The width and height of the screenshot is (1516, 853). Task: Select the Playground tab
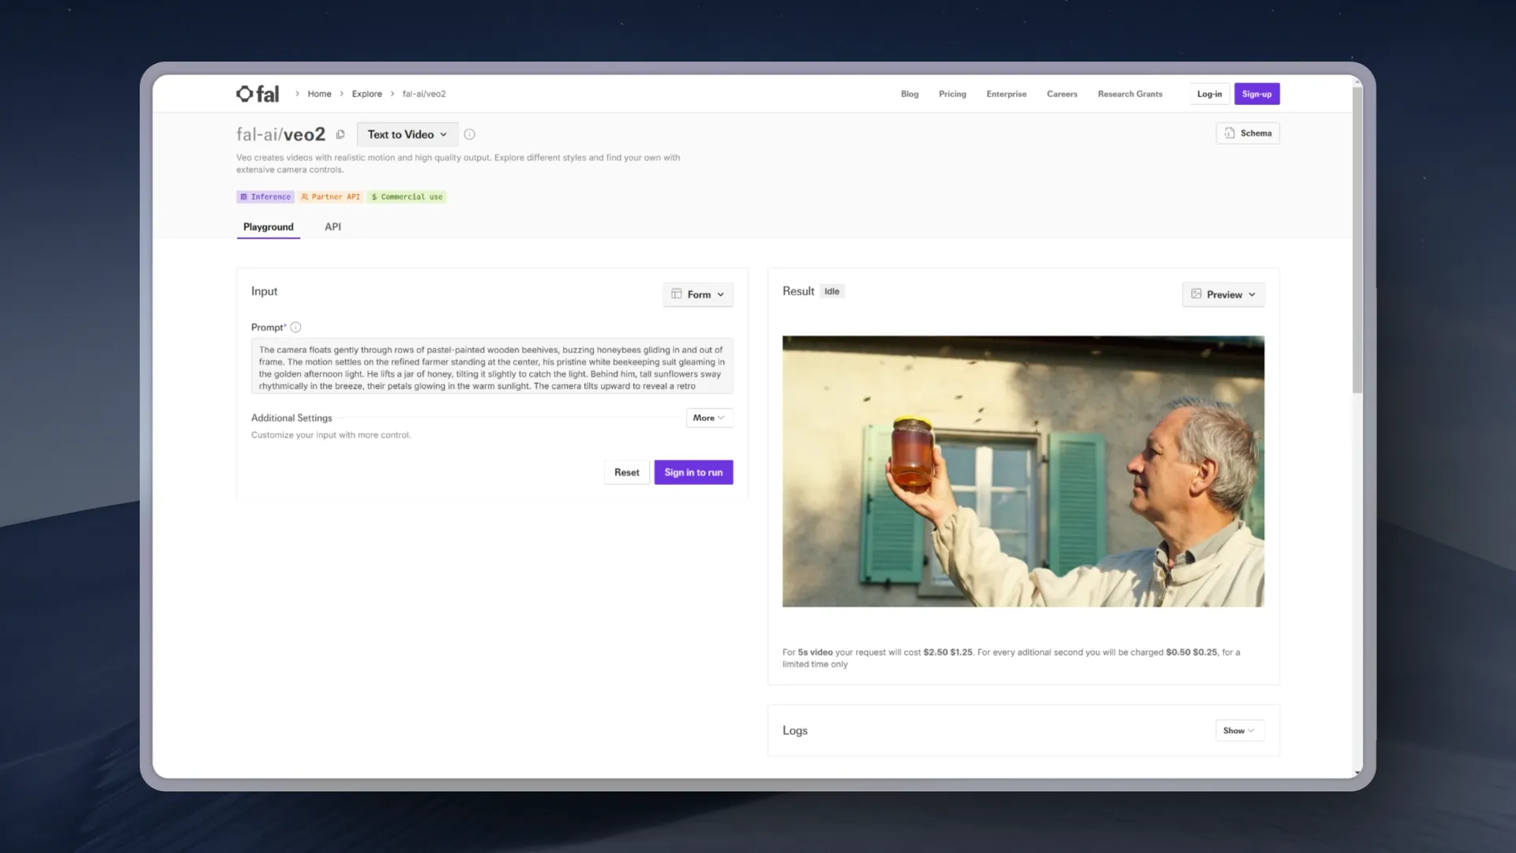click(x=268, y=226)
